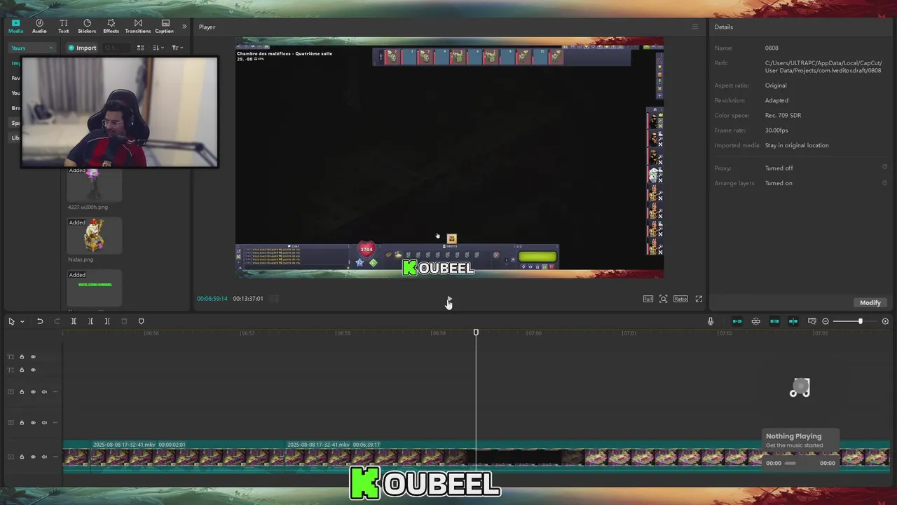
Task: Mute the second overlay video track
Action: coord(44,423)
